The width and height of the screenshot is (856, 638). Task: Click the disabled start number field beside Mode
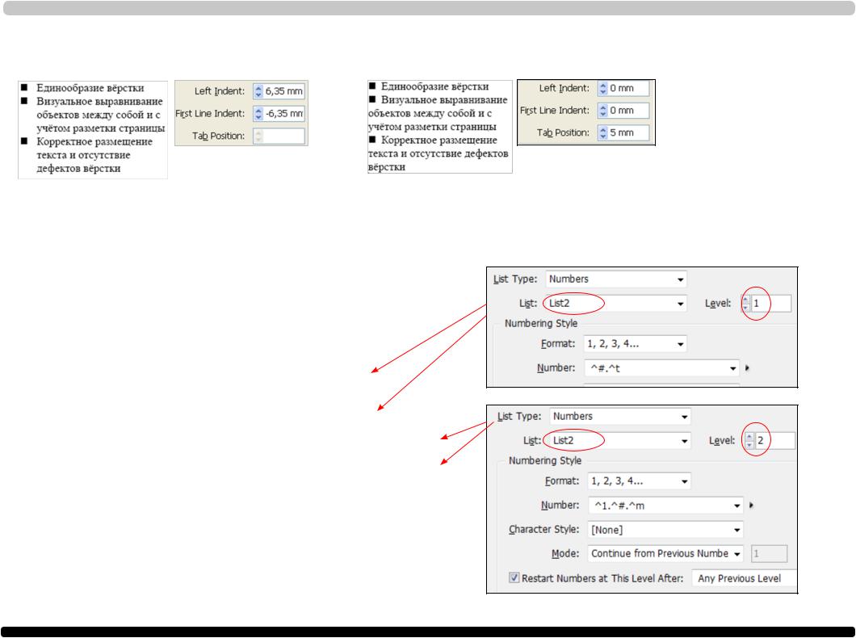click(x=770, y=553)
